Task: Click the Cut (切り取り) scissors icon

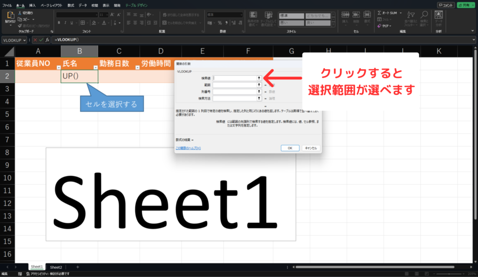Action: pos(20,13)
